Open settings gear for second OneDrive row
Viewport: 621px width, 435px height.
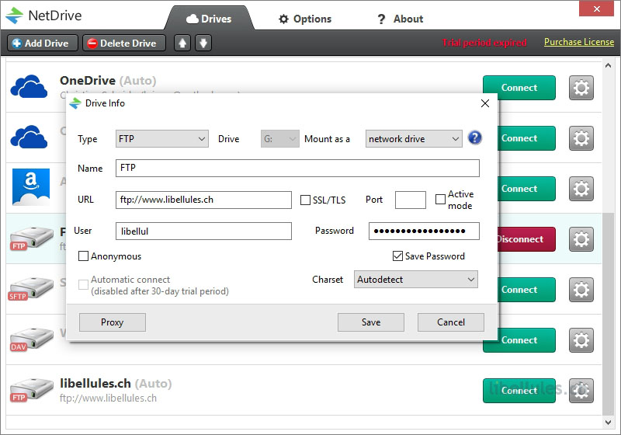click(x=581, y=138)
